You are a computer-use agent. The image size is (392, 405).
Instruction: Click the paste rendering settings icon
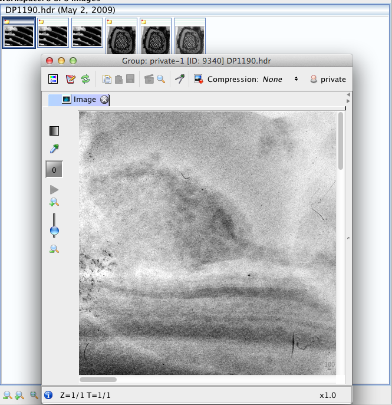(118, 80)
